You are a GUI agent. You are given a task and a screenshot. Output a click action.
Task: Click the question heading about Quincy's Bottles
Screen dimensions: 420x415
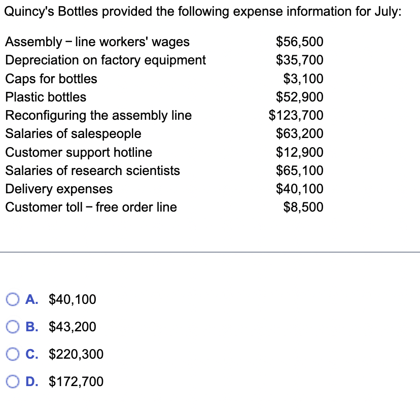[x=203, y=12]
